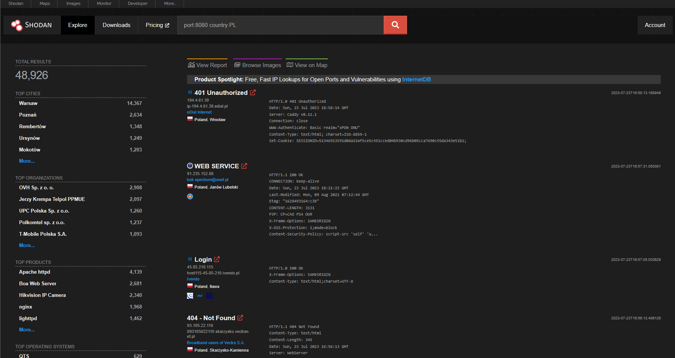Open the Browse Images link
675x358 pixels.
257,65
